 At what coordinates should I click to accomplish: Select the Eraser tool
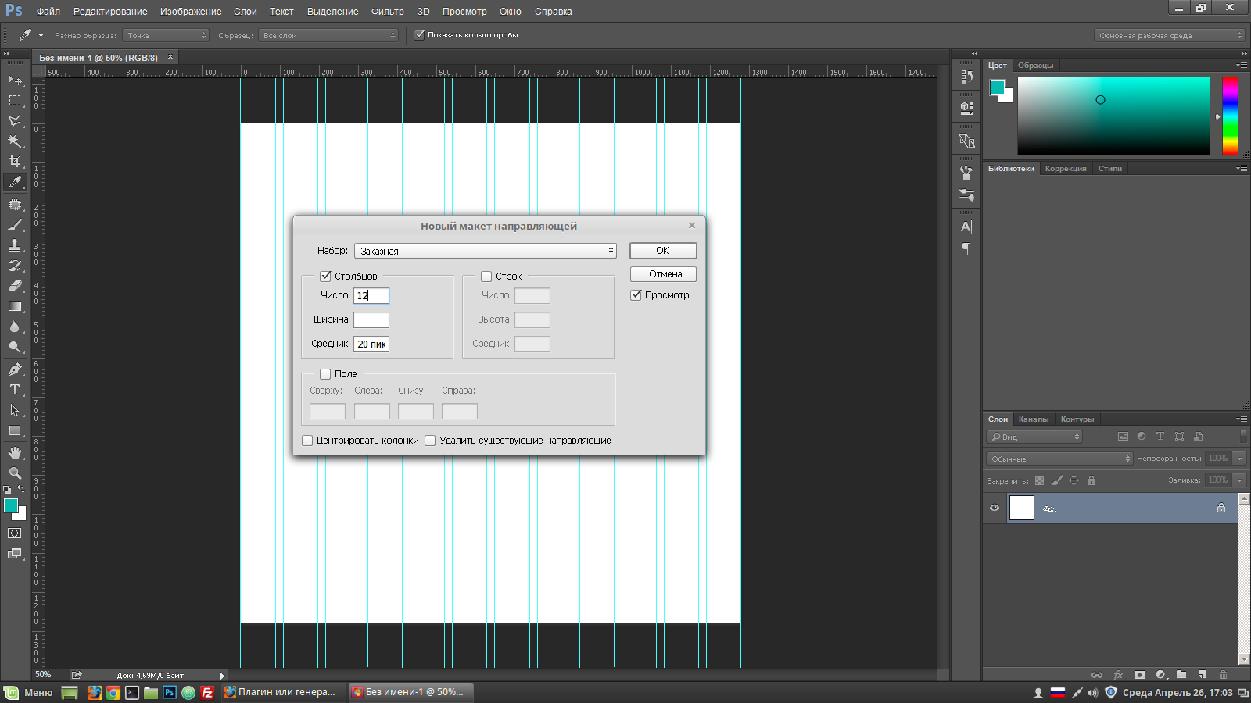coord(15,286)
